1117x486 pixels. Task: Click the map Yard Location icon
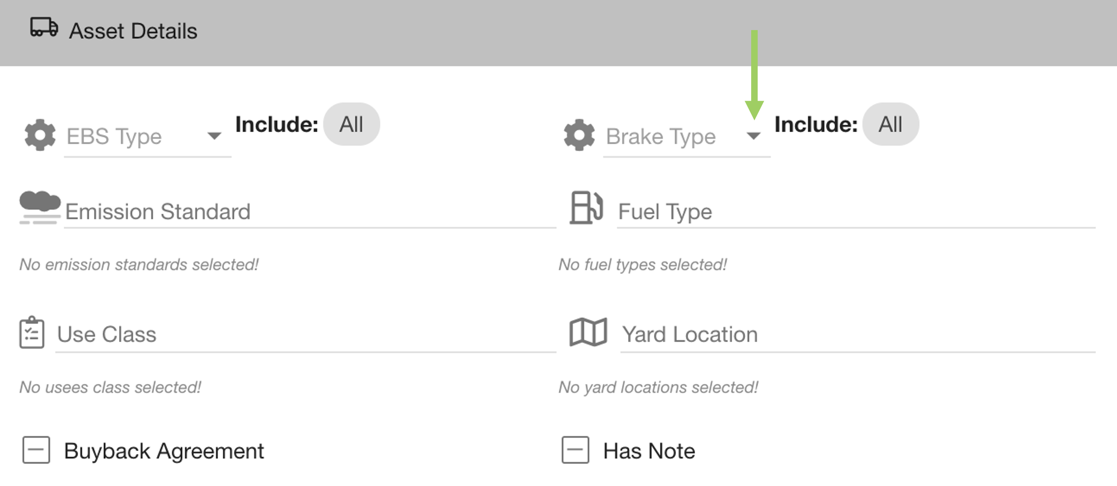[587, 332]
